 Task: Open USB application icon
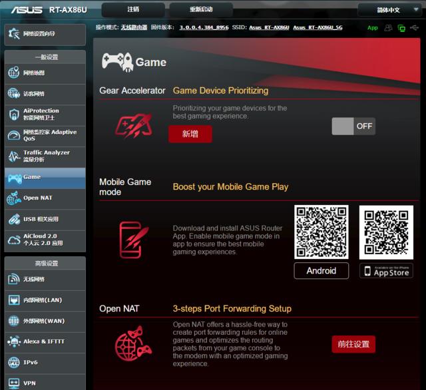point(14,219)
